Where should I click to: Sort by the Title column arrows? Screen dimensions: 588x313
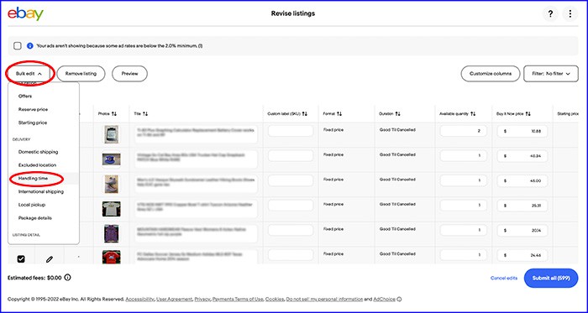tap(145, 113)
